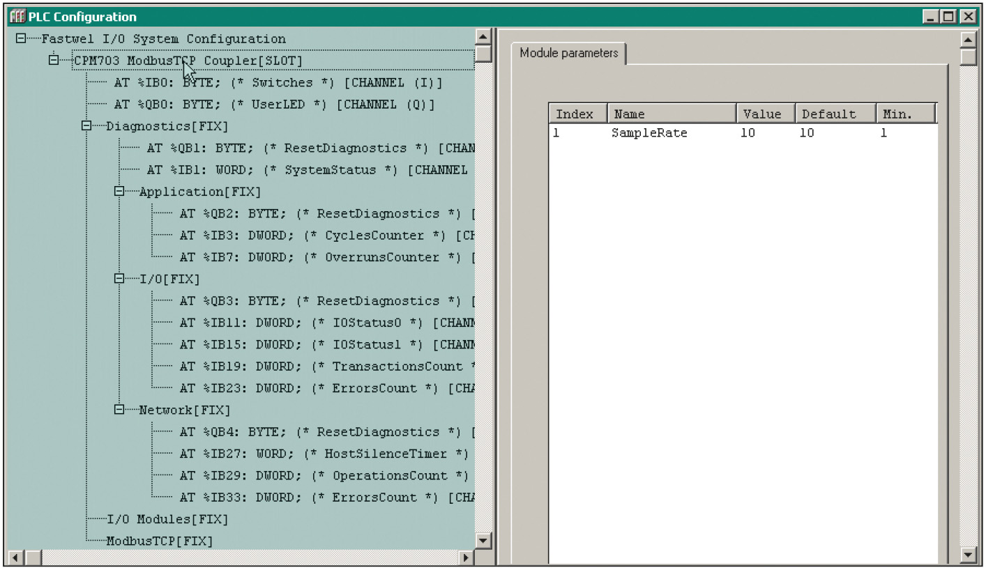
Task: Collapse the Application[FIX] branch
Action: click(x=119, y=192)
